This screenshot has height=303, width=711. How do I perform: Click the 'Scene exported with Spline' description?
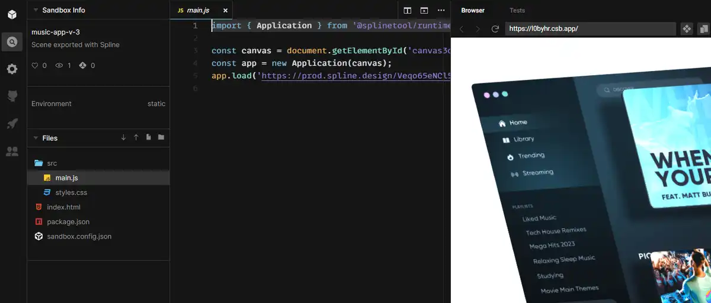(75, 44)
